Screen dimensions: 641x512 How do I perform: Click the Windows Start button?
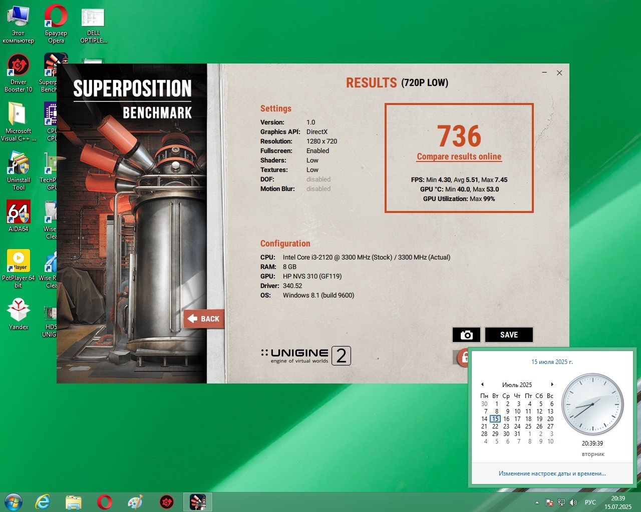[13, 501]
